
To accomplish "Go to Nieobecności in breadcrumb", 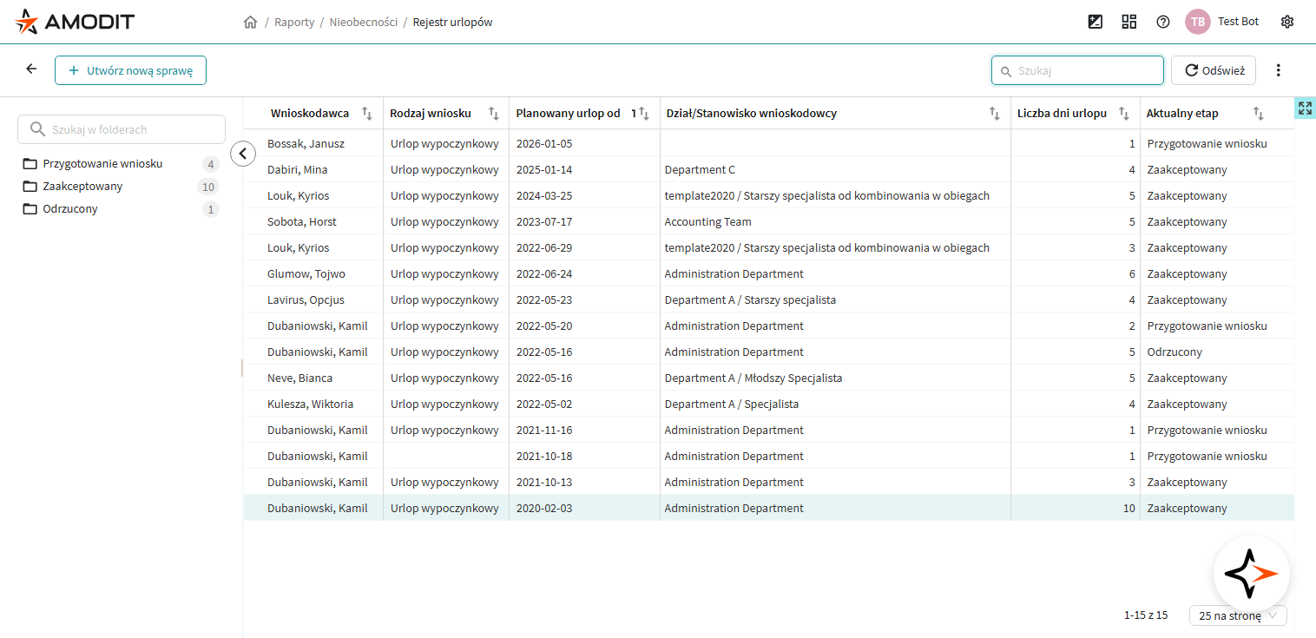I will pyautogui.click(x=363, y=23).
